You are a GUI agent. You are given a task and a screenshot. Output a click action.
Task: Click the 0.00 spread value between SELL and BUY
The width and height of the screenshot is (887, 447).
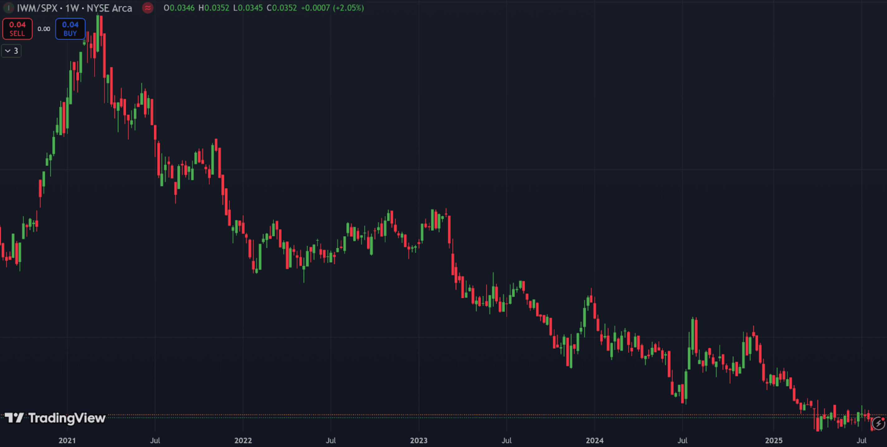point(44,29)
